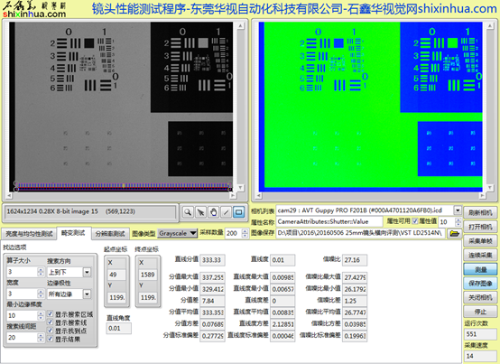Toggle 显示结果 checkbox

[51, 339]
